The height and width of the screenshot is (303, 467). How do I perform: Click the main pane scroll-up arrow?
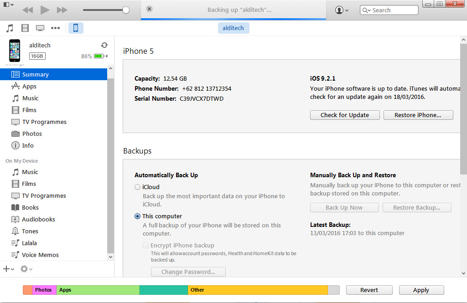point(463,39)
